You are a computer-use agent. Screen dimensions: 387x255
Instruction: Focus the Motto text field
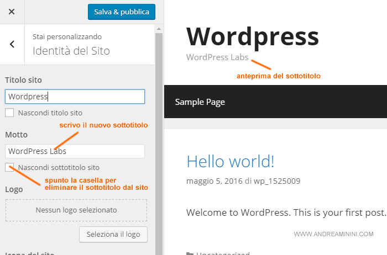tap(75, 151)
